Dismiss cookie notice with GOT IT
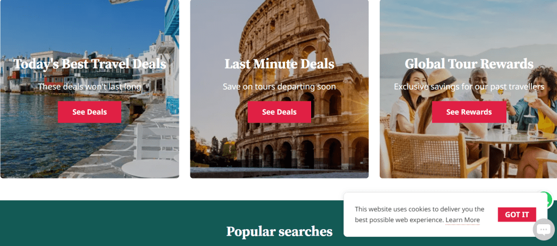The width and height of the screenshot is (557, 246). [x=517, y=215]
